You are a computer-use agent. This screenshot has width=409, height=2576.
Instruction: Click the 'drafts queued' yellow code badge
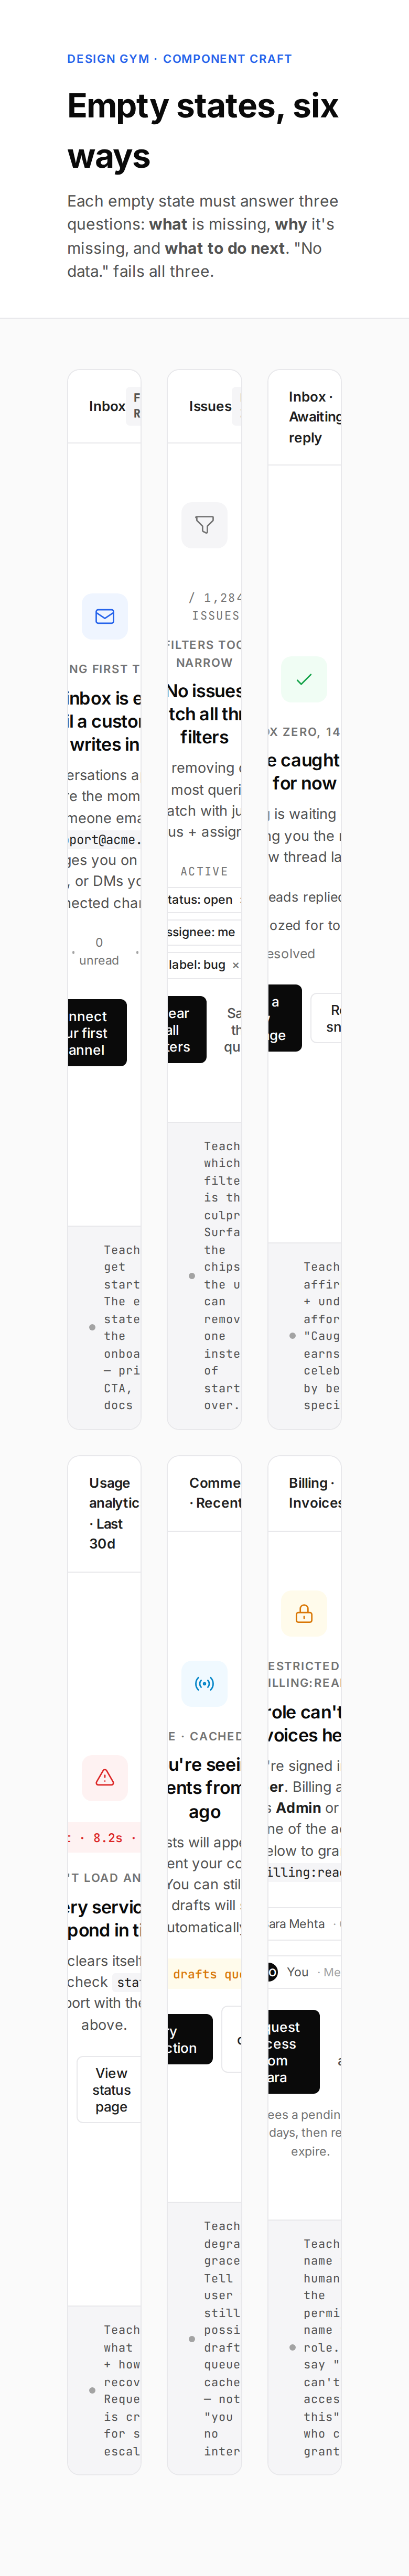tap(205, 1974)
